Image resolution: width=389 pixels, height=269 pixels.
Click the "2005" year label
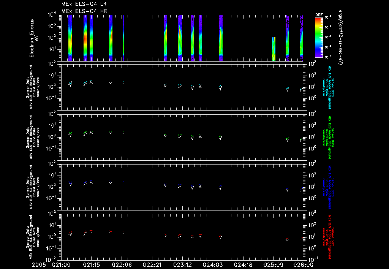coord(39,265)
